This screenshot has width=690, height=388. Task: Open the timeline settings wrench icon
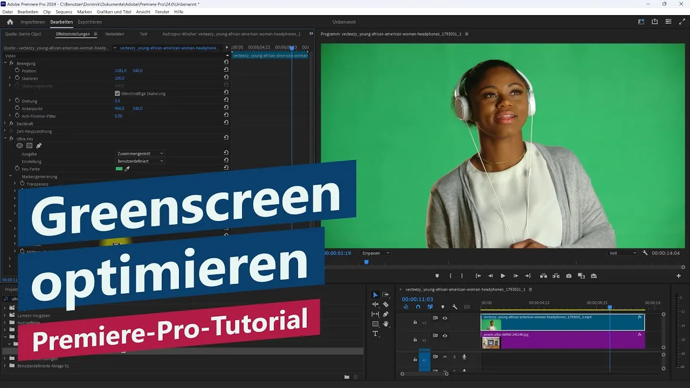(454, 307)
